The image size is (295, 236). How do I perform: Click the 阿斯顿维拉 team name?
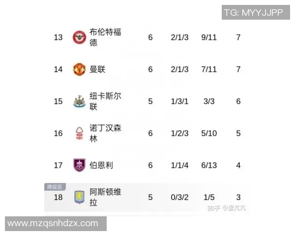tap(105, 197)
